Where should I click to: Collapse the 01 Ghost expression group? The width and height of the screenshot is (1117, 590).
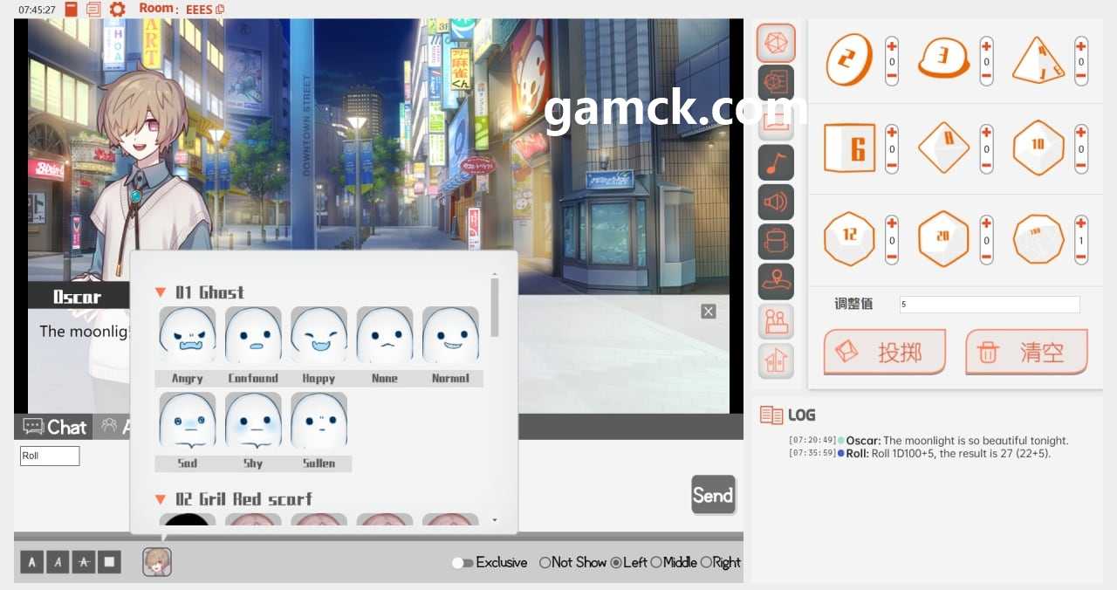(x=161, y=292)
